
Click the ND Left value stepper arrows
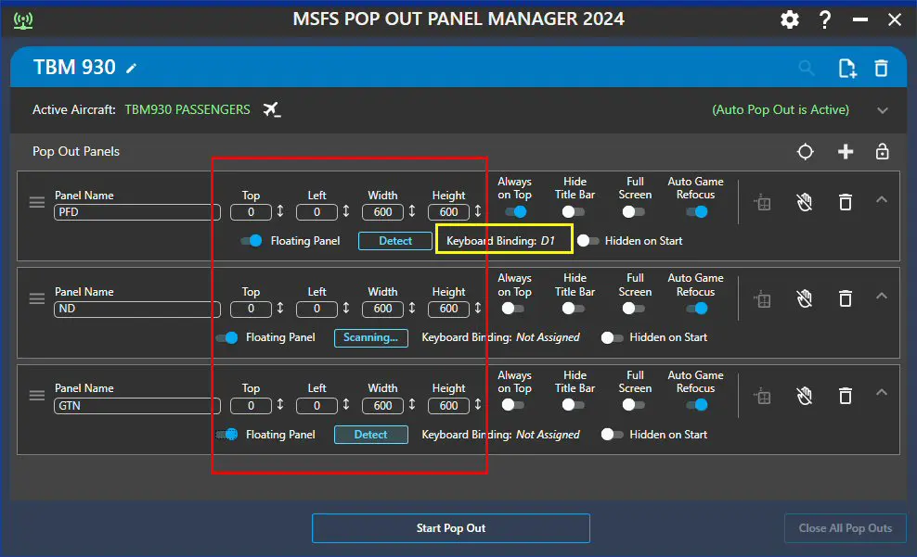[x=346, y=309]
